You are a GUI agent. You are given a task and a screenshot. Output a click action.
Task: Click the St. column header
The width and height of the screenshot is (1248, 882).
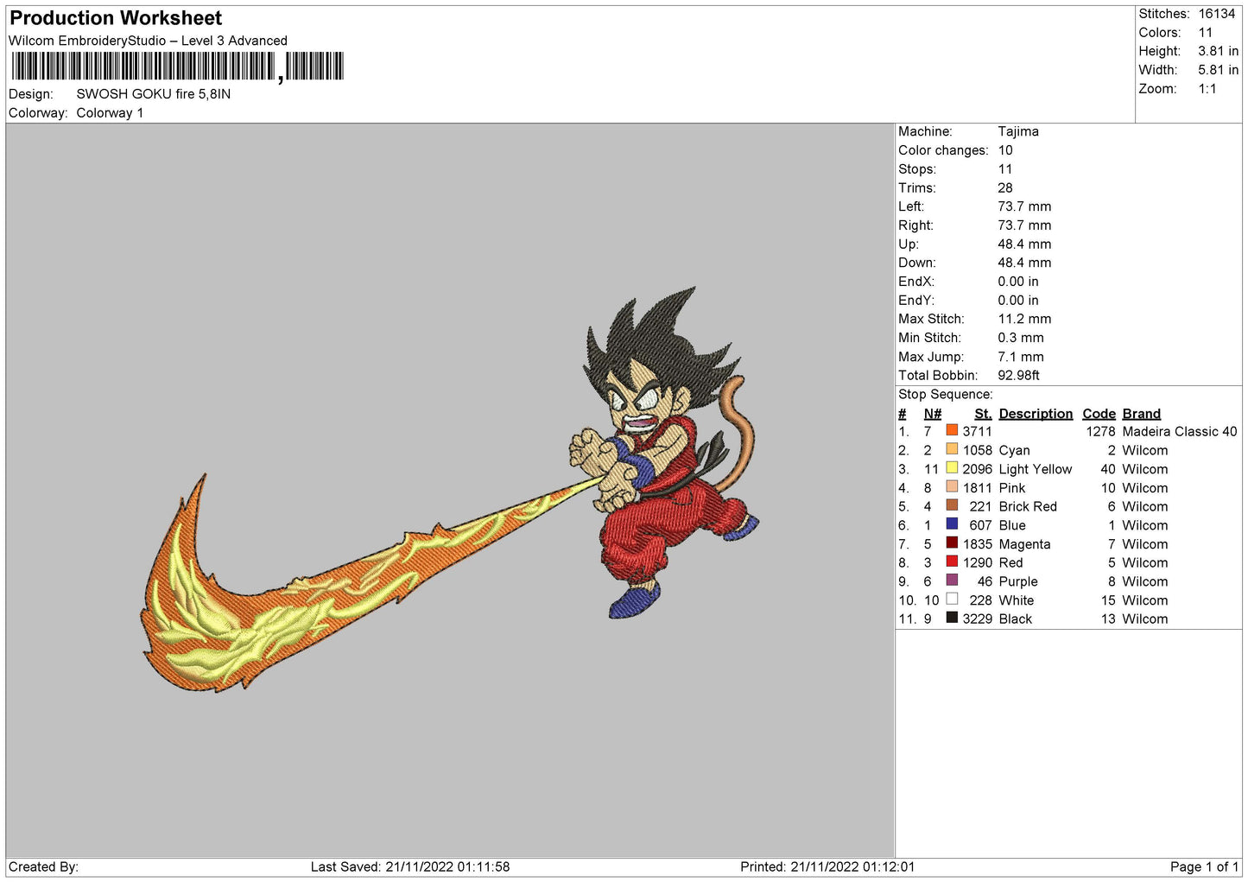[983, 414]
